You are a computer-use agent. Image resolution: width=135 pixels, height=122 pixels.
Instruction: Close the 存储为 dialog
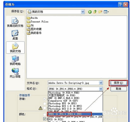coord(126,4)
